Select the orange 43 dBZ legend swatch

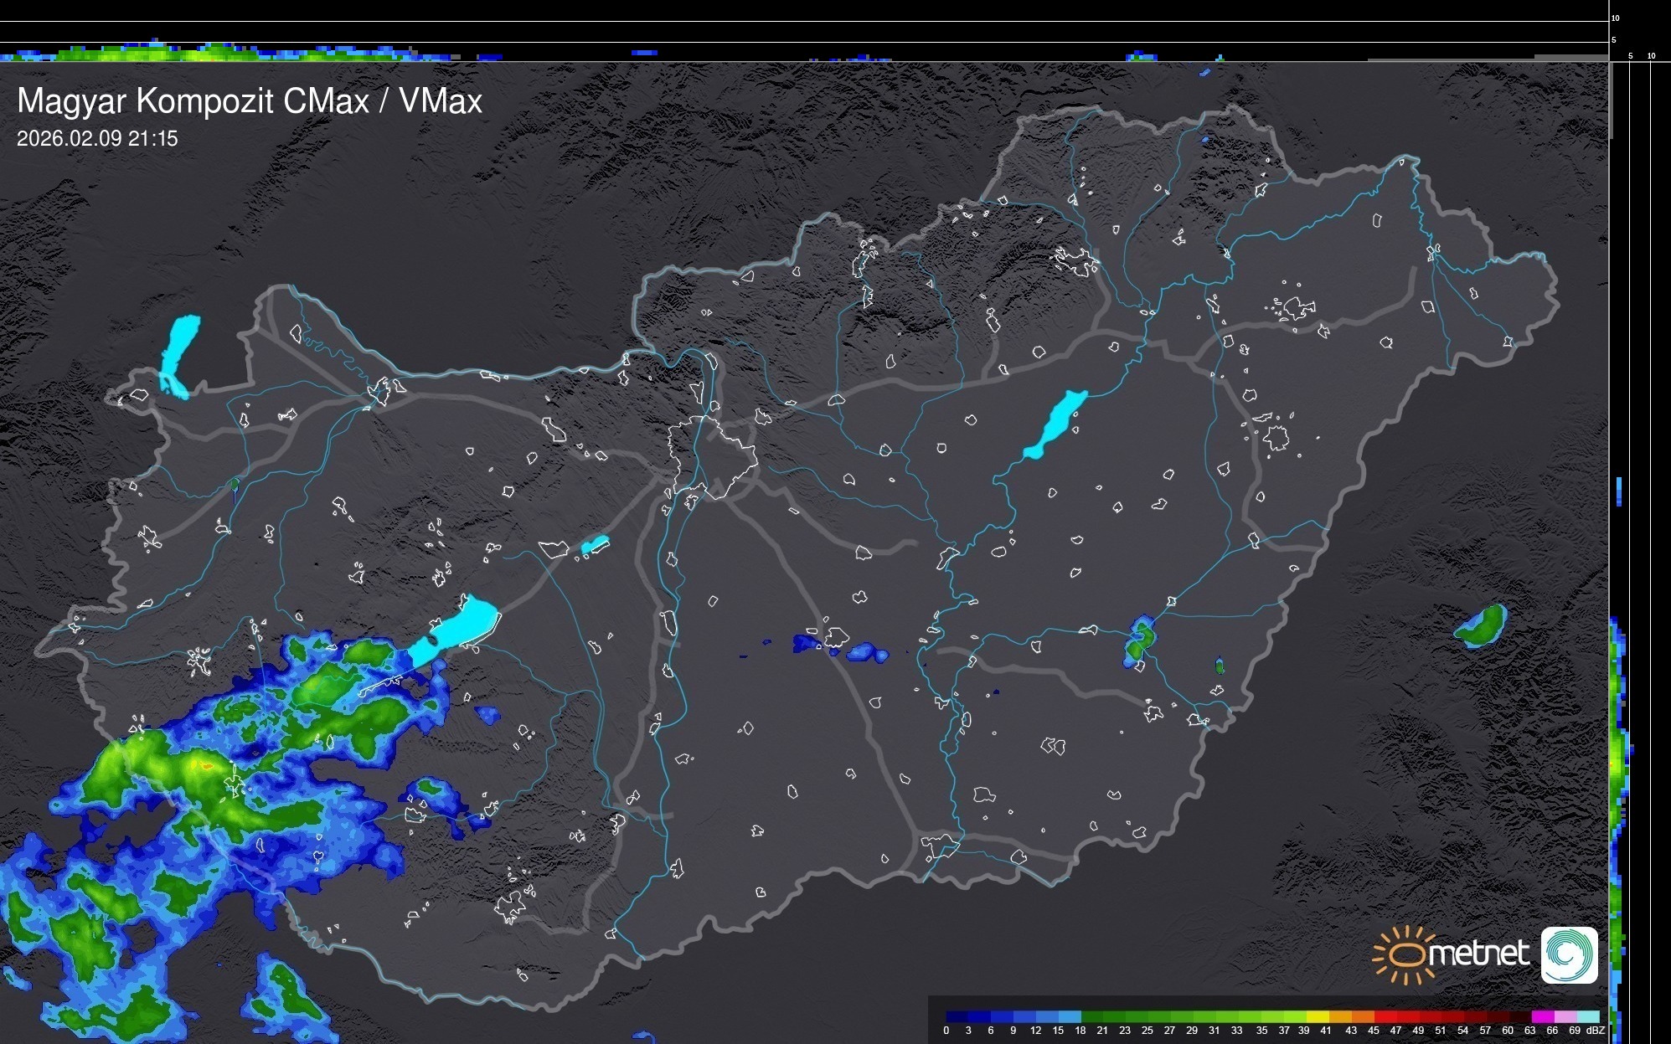[1363, 1016]
